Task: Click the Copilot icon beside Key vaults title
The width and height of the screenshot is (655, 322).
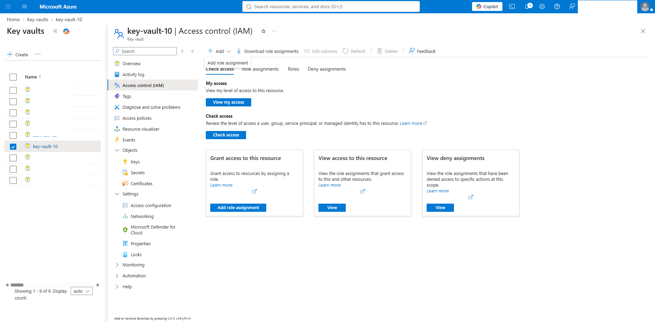Action: pyautogui.click(x=66, y=31)
